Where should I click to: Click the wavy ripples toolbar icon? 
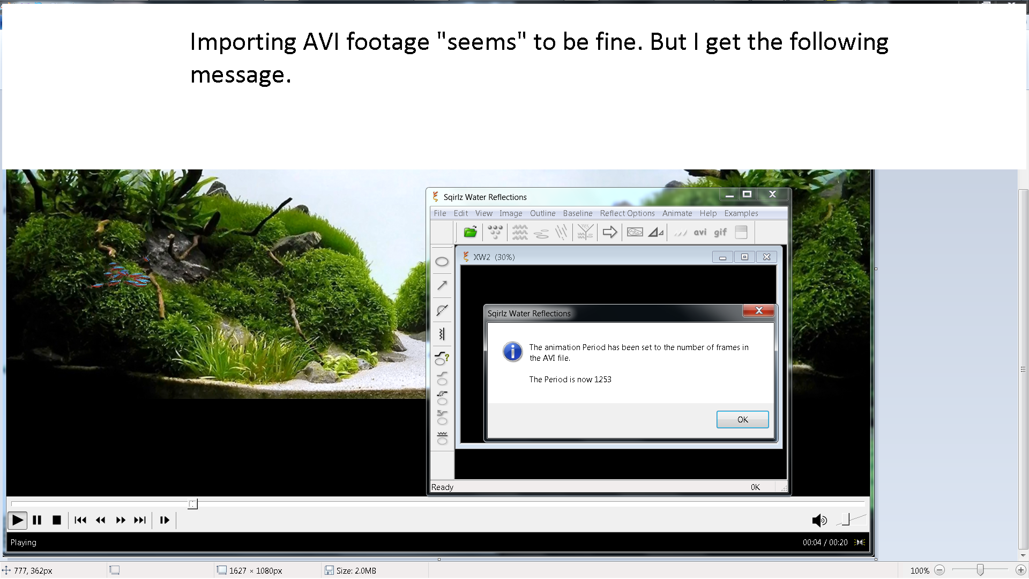point(519,232)
